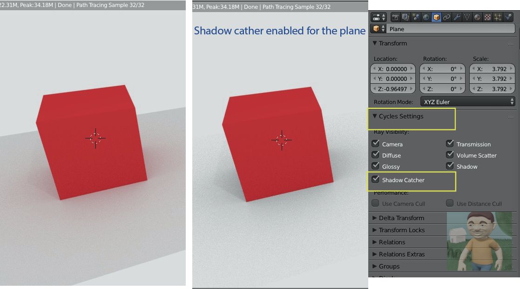Click the Scale column label

pos(480,59)
